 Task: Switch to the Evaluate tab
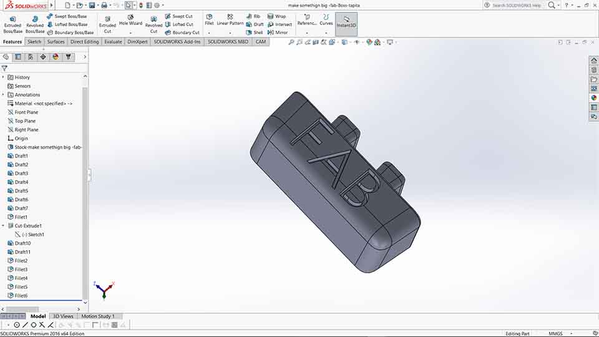(113, 42)
